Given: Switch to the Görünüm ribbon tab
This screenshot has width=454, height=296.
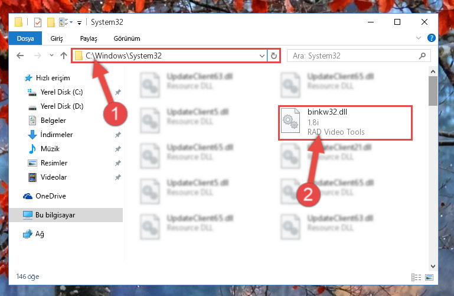Looking at the screenshot, I should tap(127, 38).
